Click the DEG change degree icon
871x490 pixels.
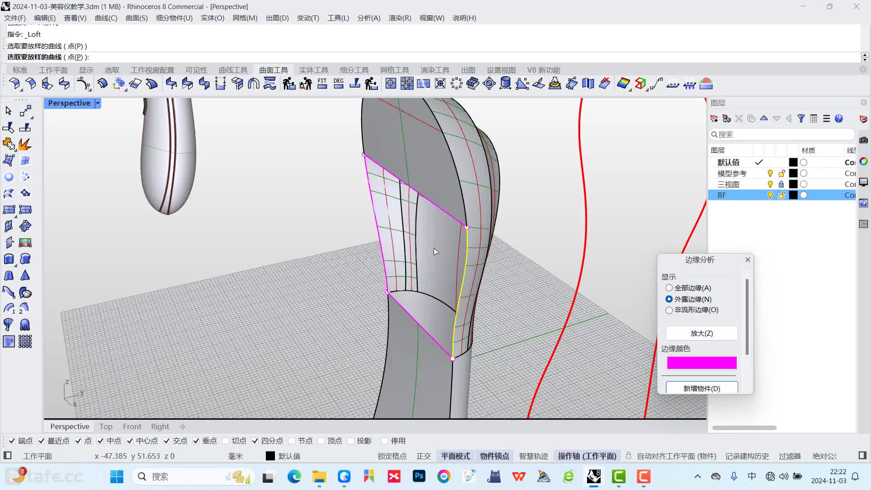coord(338,83)
